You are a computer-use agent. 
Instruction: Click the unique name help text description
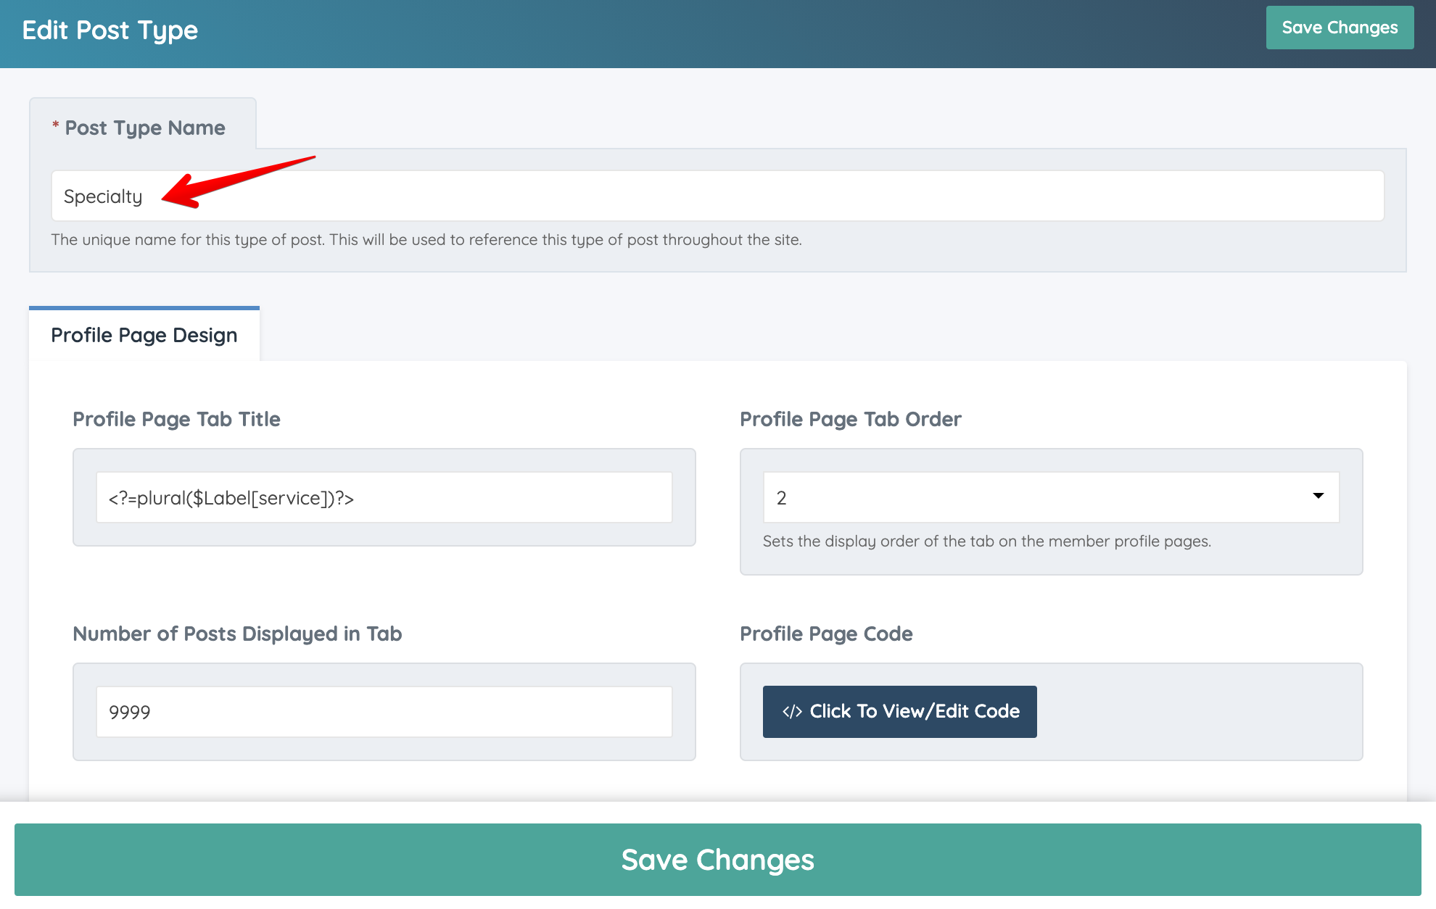(x=426, y=240)
